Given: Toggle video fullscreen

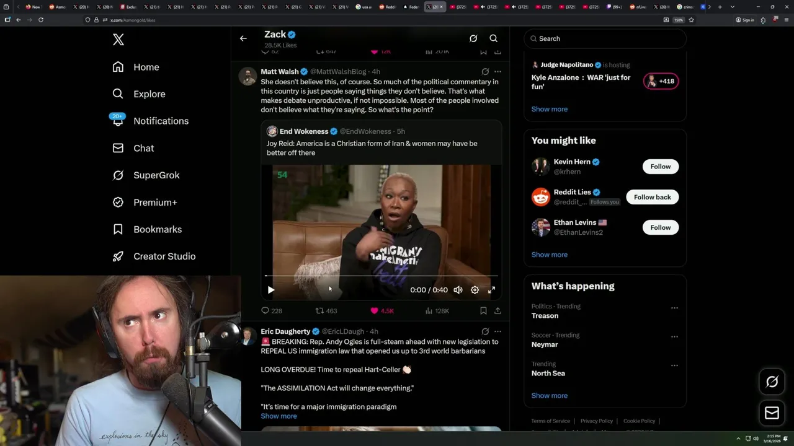Looking at the screenshot, I should click(491, 290).
